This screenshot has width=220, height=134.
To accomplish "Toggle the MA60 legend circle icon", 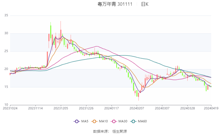I will click(133, 121).
